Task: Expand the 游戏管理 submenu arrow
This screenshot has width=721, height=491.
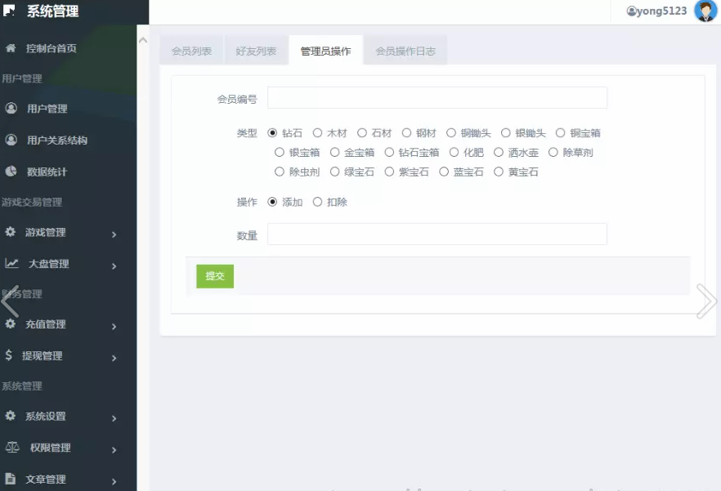Action: 114,234
